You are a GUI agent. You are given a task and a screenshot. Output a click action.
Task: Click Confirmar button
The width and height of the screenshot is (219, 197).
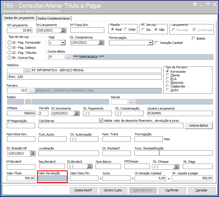pyautogui.click(x=172, y=190)
